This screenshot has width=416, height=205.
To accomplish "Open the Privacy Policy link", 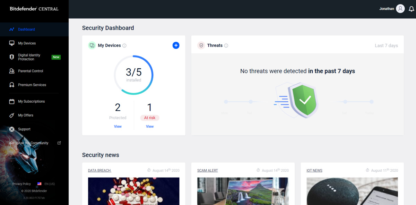I will (x=21, y=184).
